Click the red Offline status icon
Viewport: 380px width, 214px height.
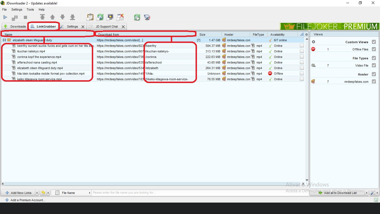270,74
